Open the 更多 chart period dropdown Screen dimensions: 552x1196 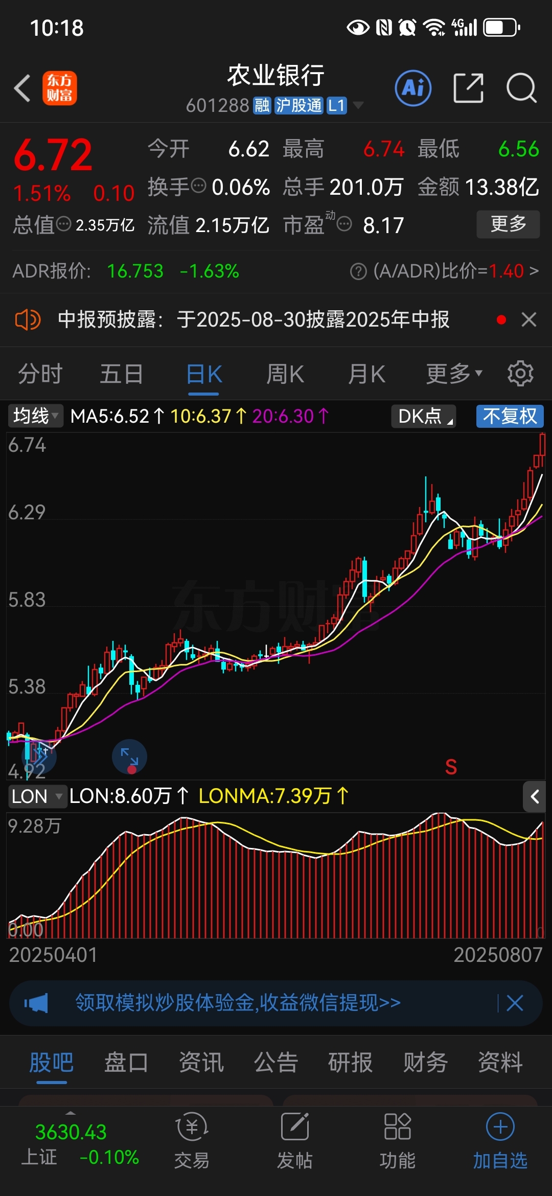(x=454, y=374)
